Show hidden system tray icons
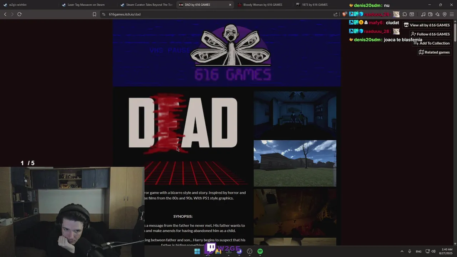The height and width of the screenshot is (257, 457). point(402,251)
